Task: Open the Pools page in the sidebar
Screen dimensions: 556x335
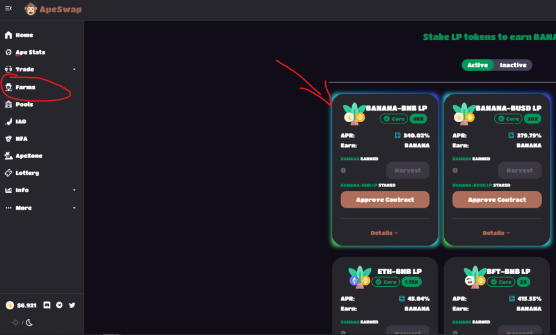Action: coord(24,104)
